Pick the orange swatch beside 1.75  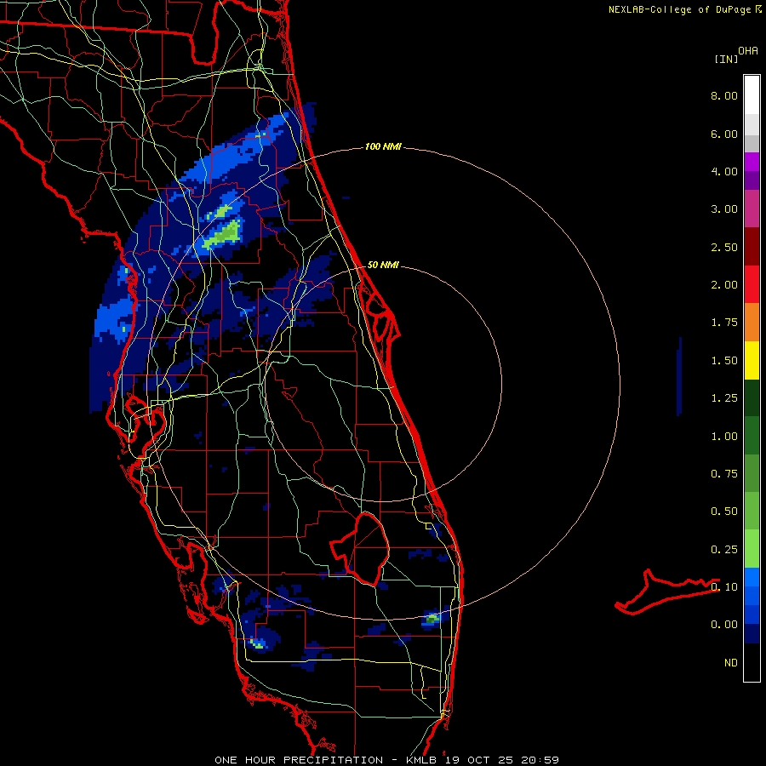752,322
